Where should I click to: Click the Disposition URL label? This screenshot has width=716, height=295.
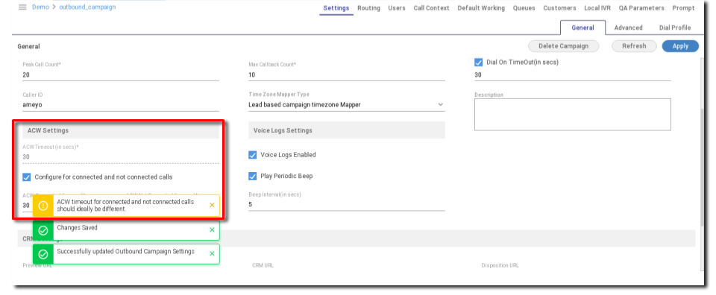click(x=500, y=265)
